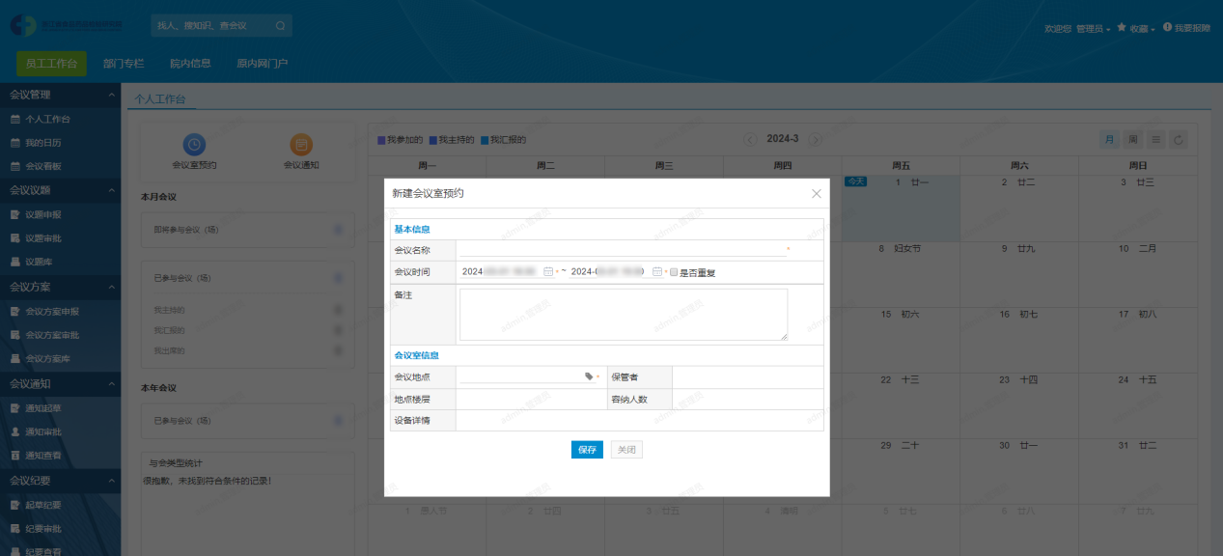Viewport: 1223px width, 556px height.
Task: Enable the 是否重复 repeat checkbox
Action: click(673, 272)
